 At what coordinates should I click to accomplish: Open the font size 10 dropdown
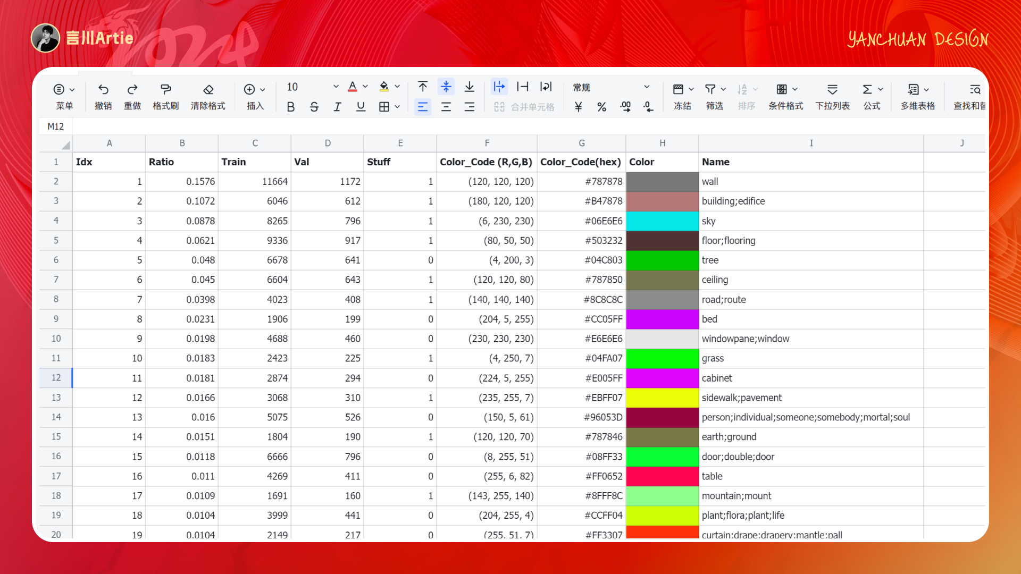tap(336, 87)
